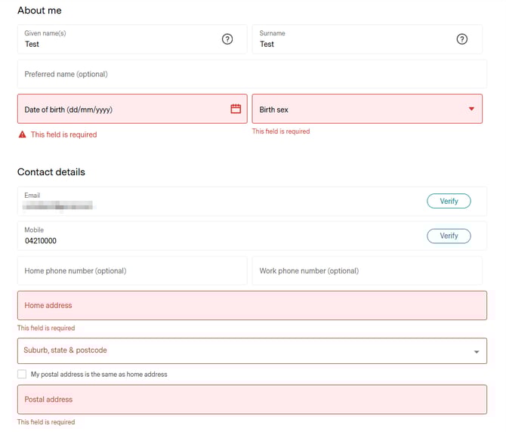Click the red warning triangle under Date of birth
Screen dimensions: 506x432
22,134
